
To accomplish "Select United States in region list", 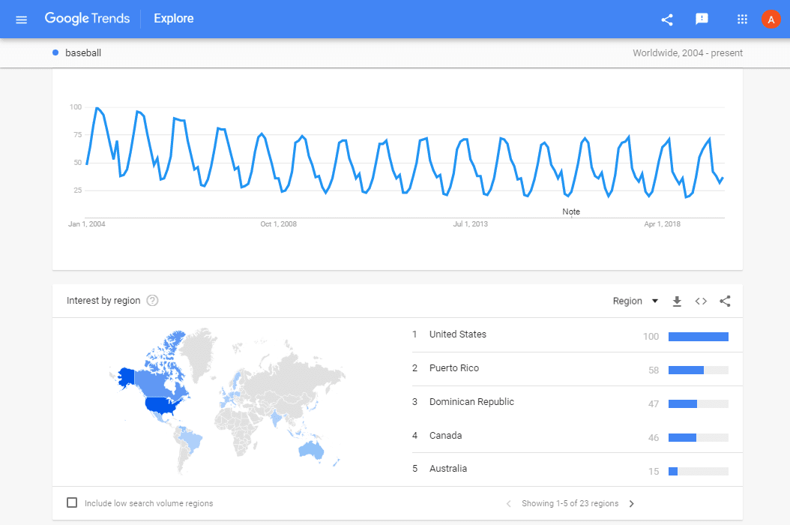I will pyautogui.click(x=458, y=334).
